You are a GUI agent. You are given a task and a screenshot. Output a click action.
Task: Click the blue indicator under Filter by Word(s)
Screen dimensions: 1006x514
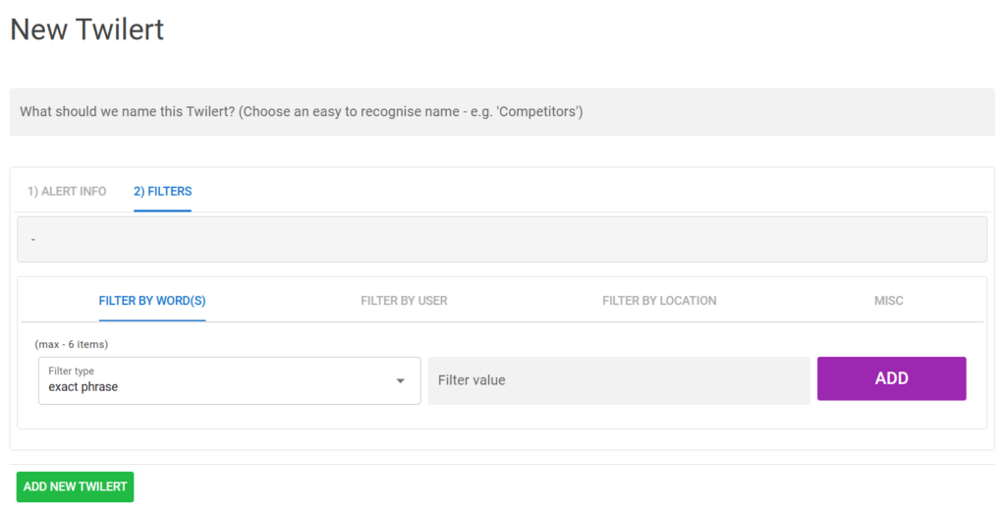pos(152,320)
